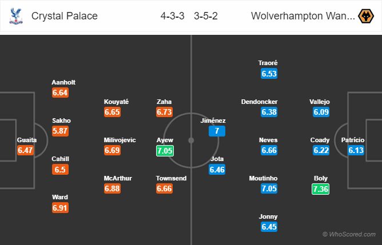Viewport: 382px width, 245px height.
Task: Click the 4-3-3 formation label
Action: tap(172, 16)
